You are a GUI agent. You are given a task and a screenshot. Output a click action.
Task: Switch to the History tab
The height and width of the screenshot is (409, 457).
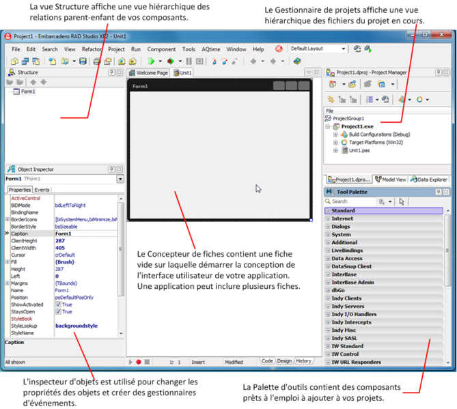tap(303, 361)
